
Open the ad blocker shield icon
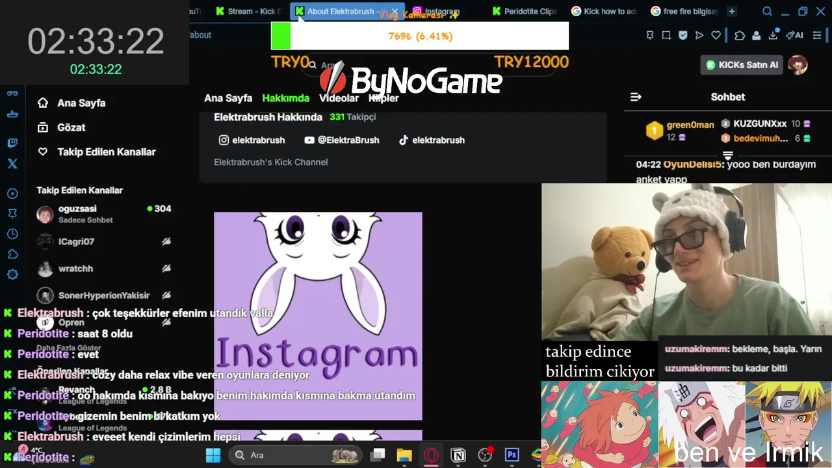[x=683, y=35]
